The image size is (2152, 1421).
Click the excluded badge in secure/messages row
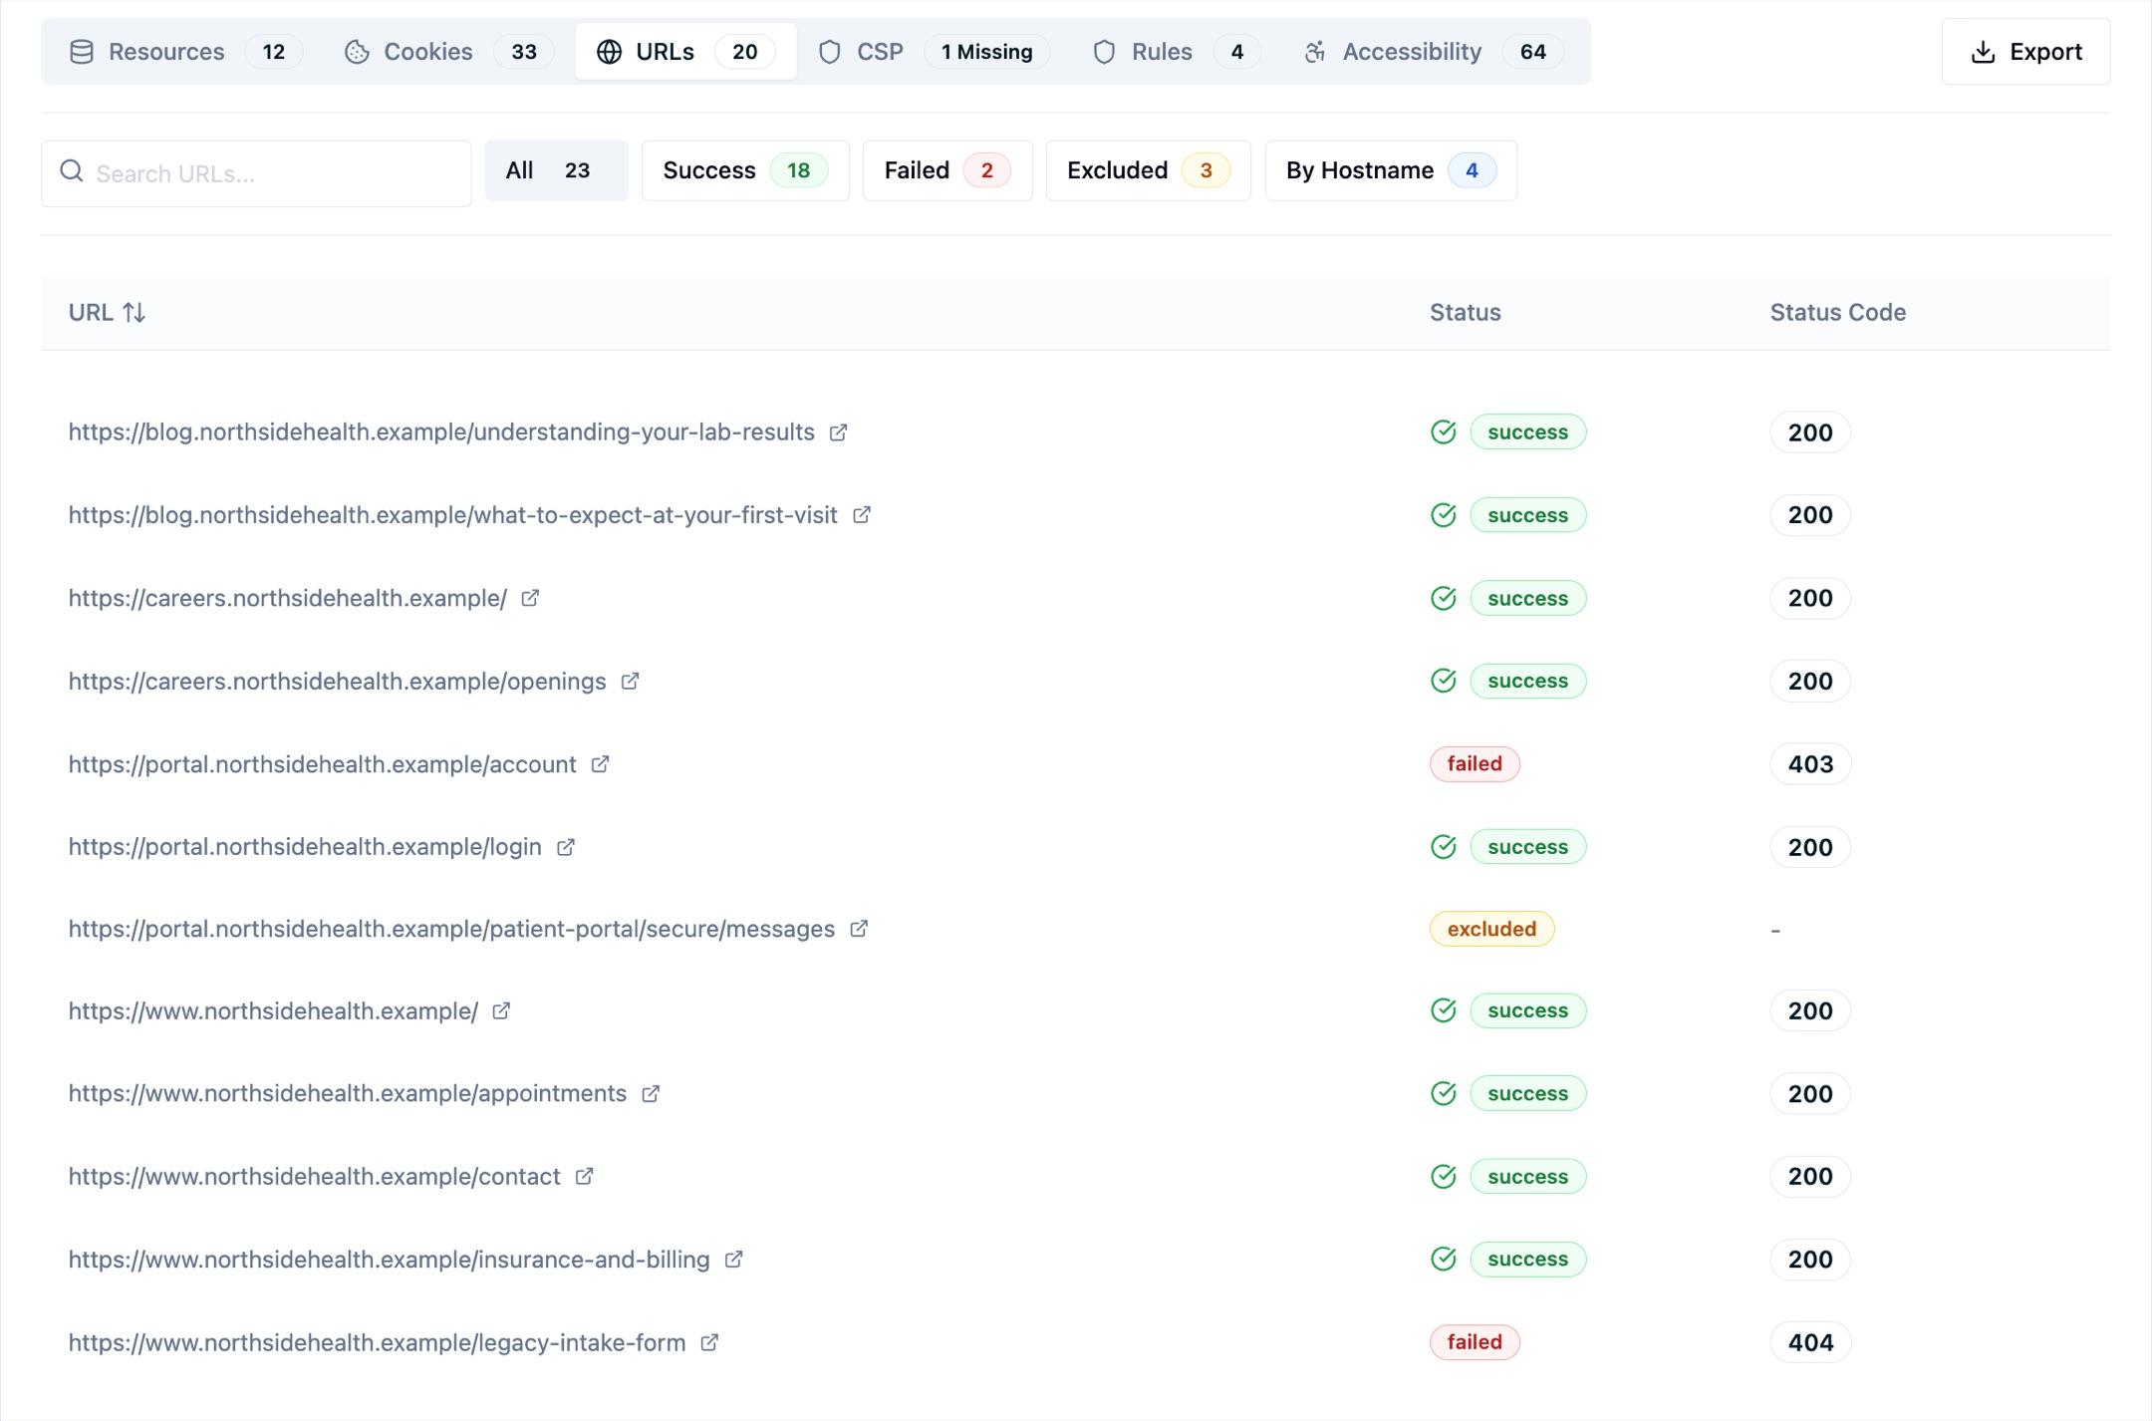pyautogui.click(x=1491, y=929)
